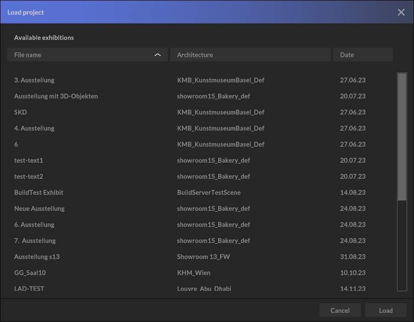Select the test-text1 file
This screenshot has width=414, height=322.
(x=28, y=161)
